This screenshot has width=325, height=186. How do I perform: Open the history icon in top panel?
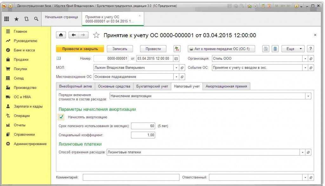[x=26, y=19]
